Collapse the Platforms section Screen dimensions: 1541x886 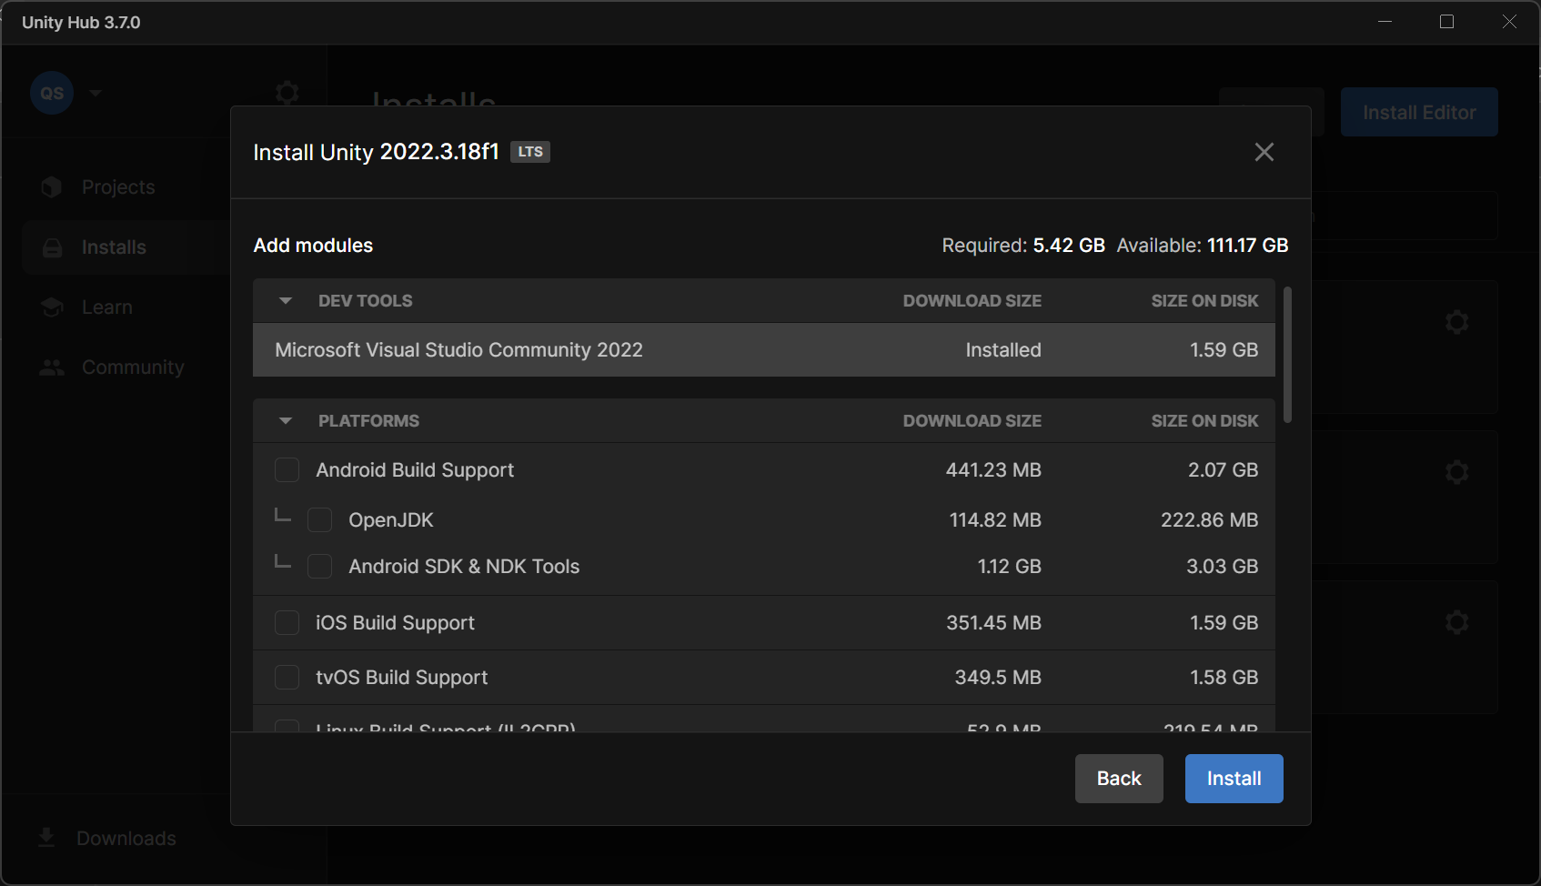point(286,421)
